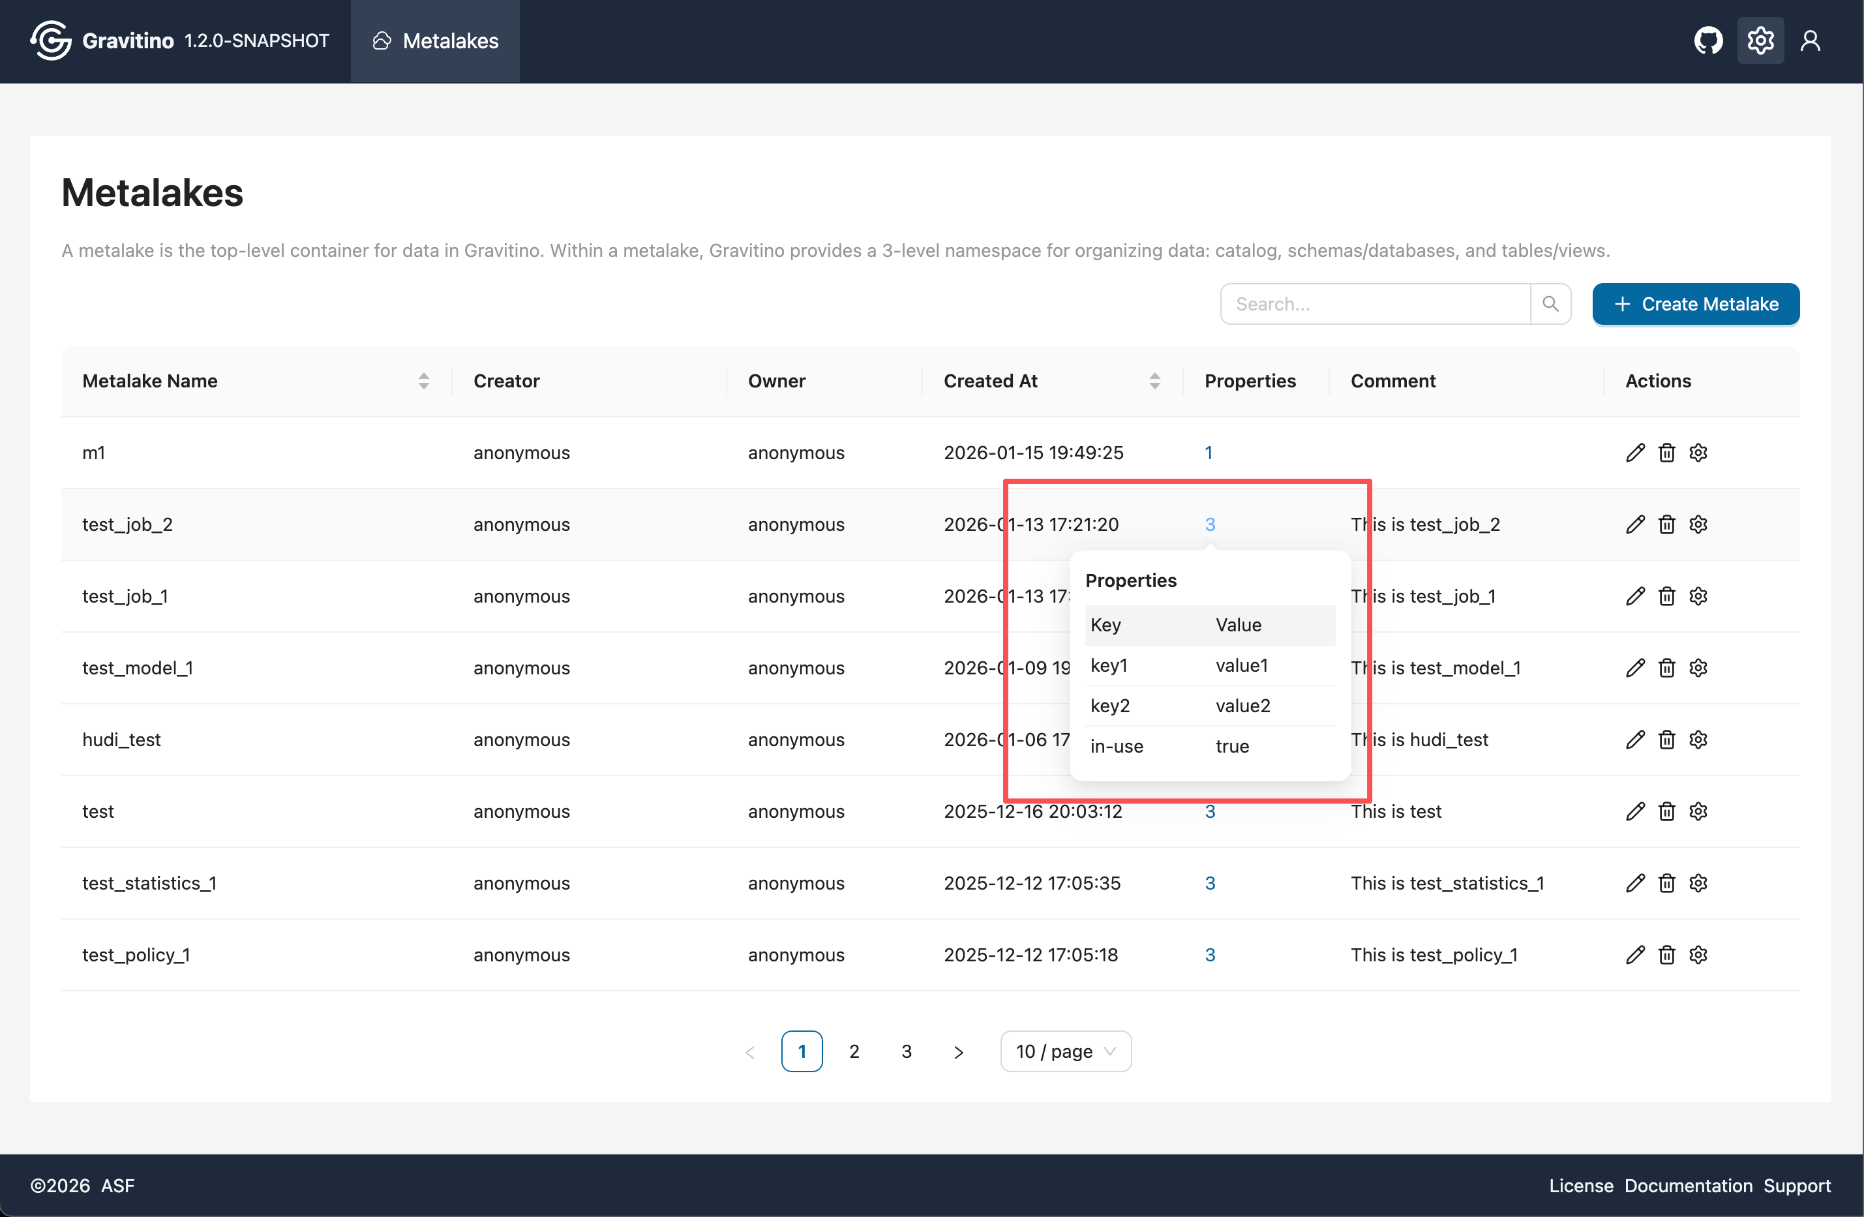The height and width of the screenshot is (1217, 1864).
Task: Open actions gear for test_statistics_1
Action: point(1698,882)
